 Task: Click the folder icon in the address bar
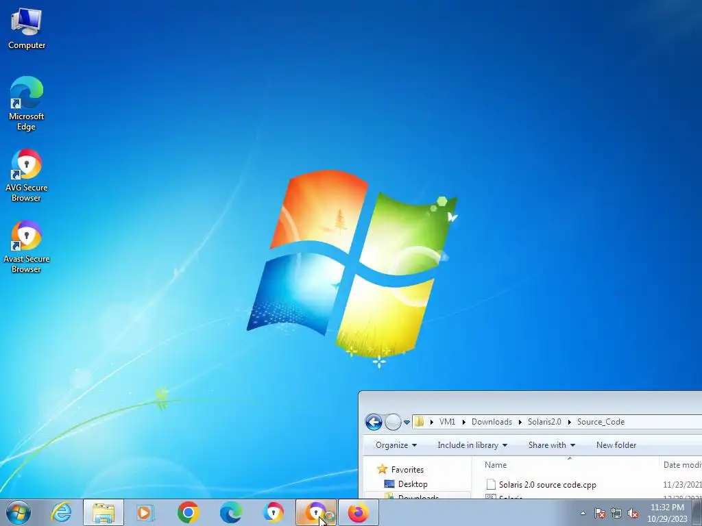(x=419, y=422)
